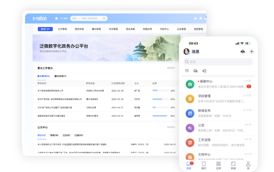Open the search scope dropdown in header
This screenshot has height=172, width=274.
click(76, 18)
